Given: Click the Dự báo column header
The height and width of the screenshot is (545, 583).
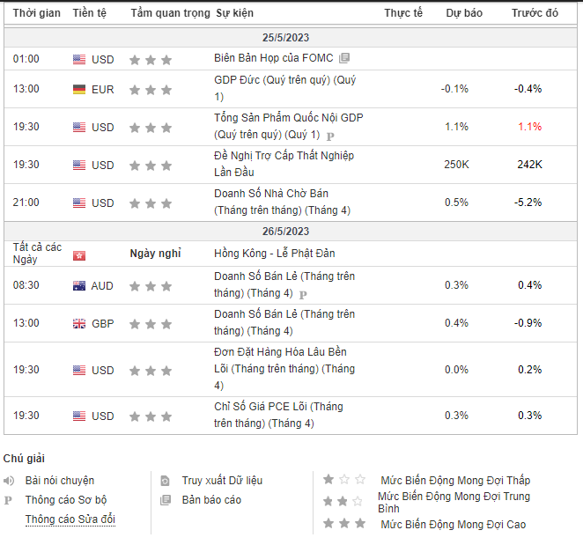Looking at the screenshot, I should [464, 13].
